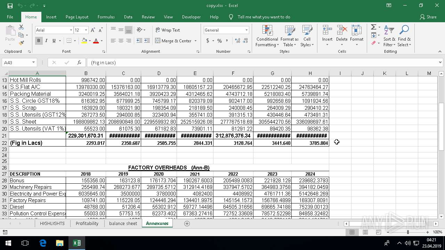This screenshot has width=445, height=250.
Task: Decrease font size with the small A icon
Action: (x=100, y=30)
